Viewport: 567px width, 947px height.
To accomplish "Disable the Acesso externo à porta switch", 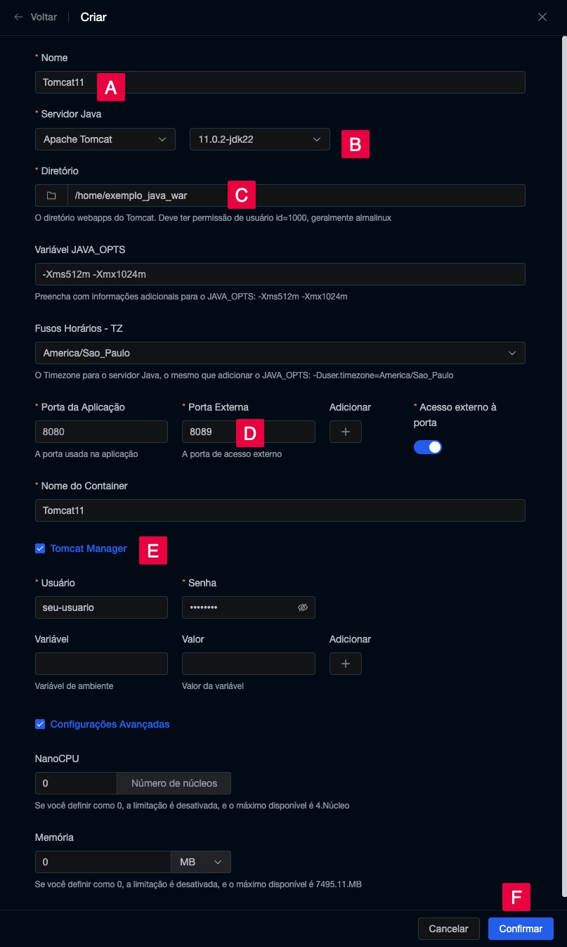I will tap(427, 447).
